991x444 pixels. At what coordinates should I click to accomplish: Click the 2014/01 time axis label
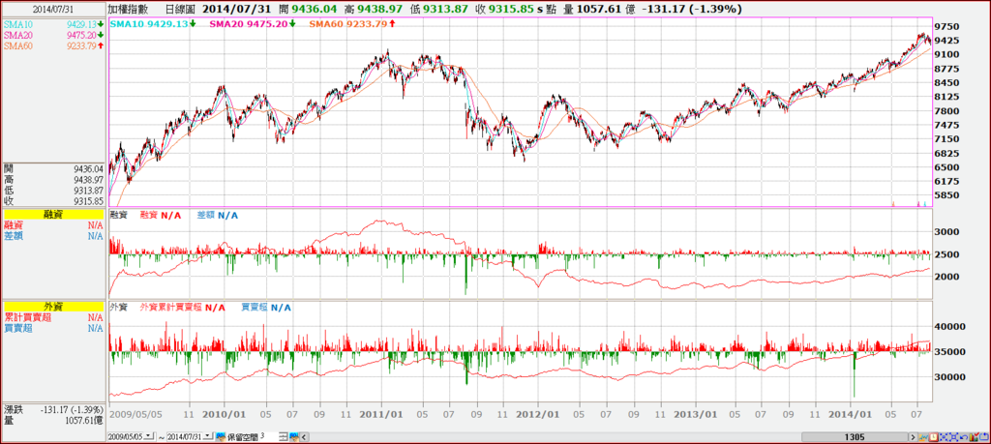pos(850,415)
